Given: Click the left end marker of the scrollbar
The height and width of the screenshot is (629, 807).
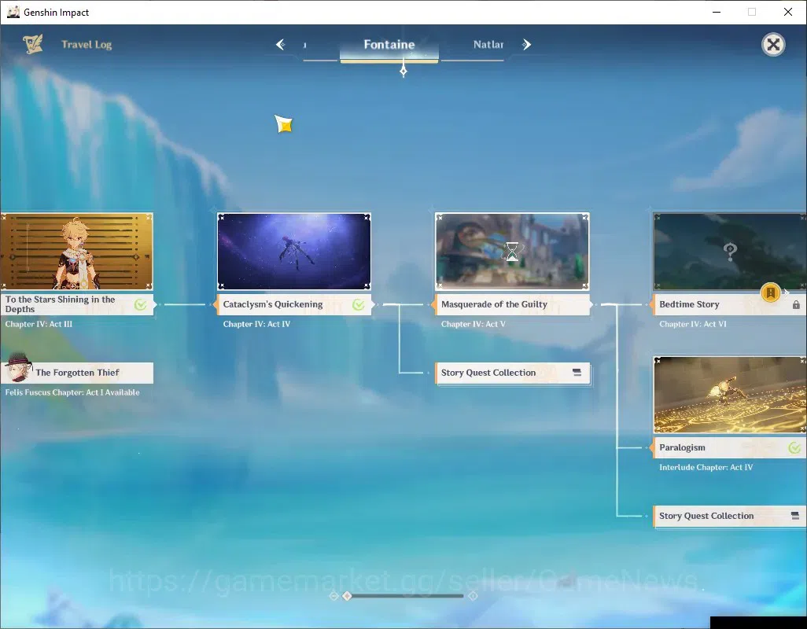Looking at the screenshot, I should click(x=333, y=595).
